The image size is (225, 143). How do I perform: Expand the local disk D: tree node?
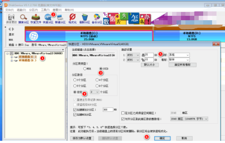pyautogui.click(x=12, y=61)
